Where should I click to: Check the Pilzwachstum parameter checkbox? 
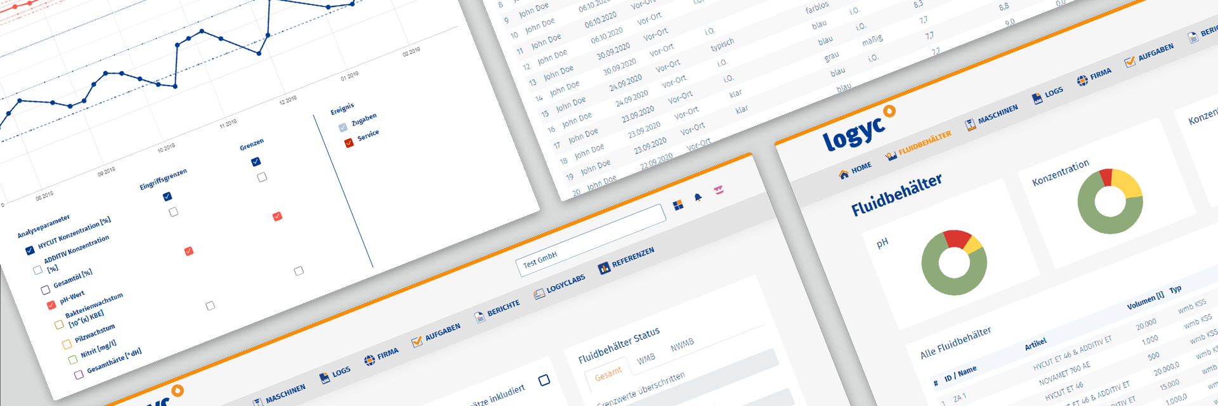point(67,344)
